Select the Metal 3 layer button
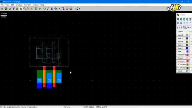The width and height of the screenshot is (192, 108). (x=183, y=45)
